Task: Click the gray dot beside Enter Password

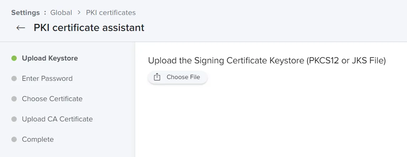Action: point(14,78)
